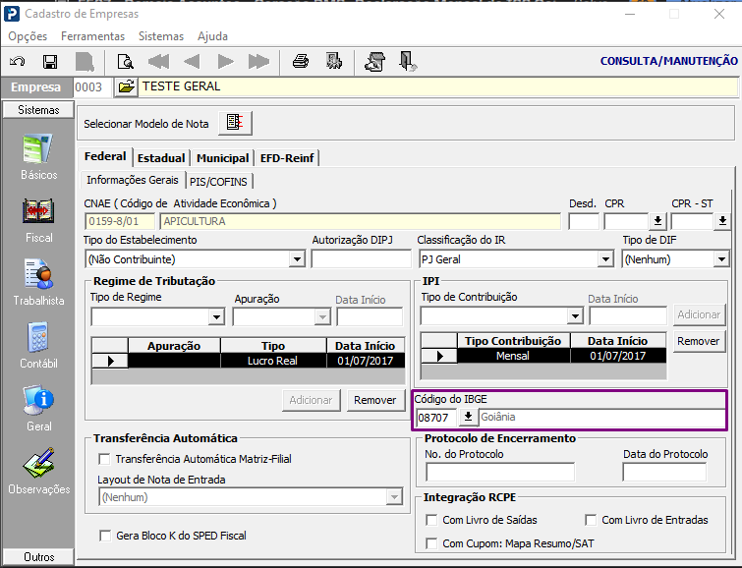The height and width of the screenshot is (568, 742).
Task: Tick Com Livro de Saídas checkbox
Action: coord(431,520)
